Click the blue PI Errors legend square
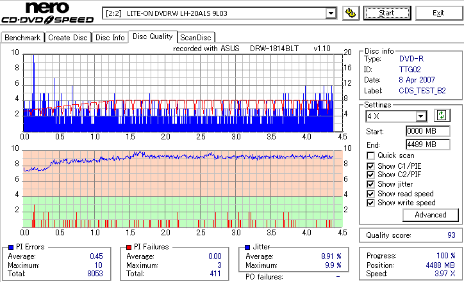 pos(11,247)
